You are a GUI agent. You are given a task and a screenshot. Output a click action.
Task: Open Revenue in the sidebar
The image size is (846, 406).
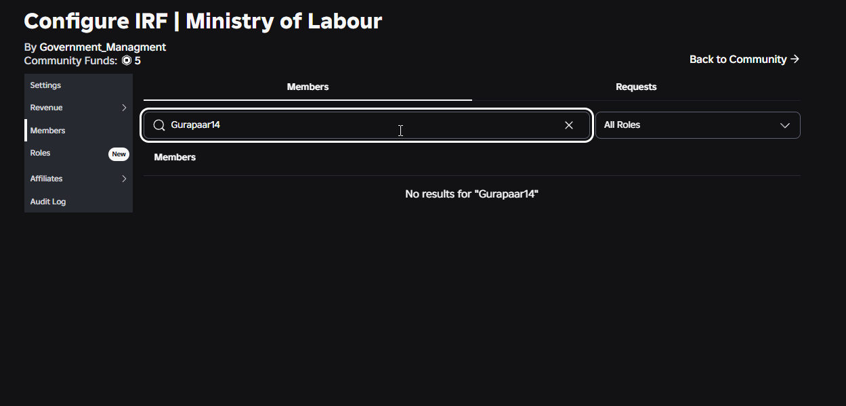pos(47,108)
